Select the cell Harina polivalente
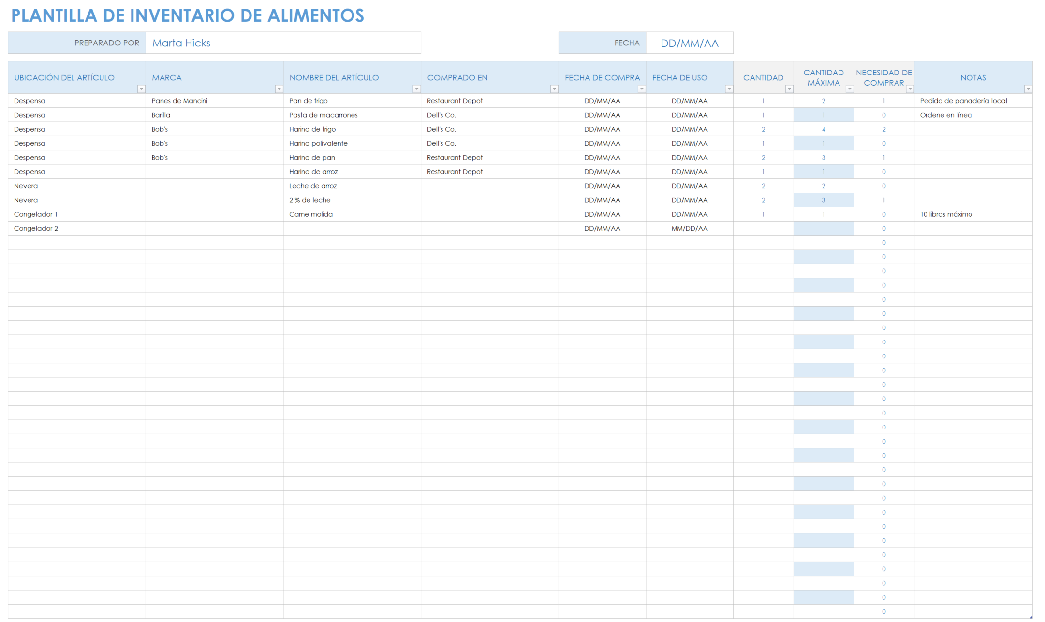The width and height of the screenshot is (1045, 622). click(352, 143)
